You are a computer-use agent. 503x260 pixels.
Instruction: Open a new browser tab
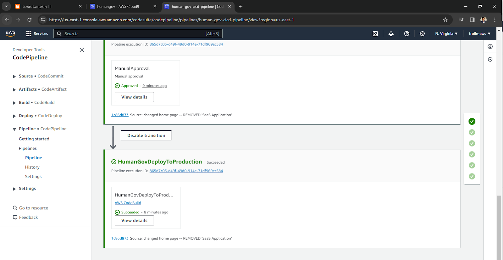tap(241, 6)
